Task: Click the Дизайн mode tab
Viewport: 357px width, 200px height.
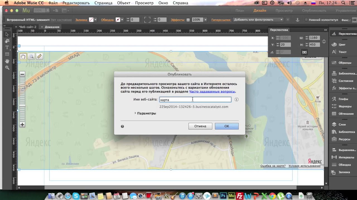Action: tap(260, 10)
